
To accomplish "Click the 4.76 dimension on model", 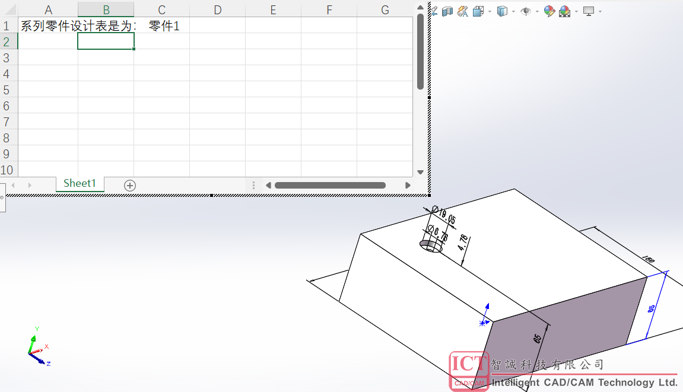I will click(x=463, y=243).
